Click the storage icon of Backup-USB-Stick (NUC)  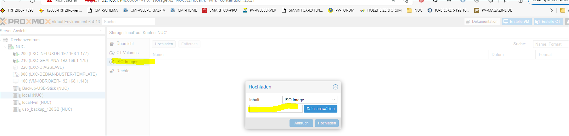tap(17, 88)
